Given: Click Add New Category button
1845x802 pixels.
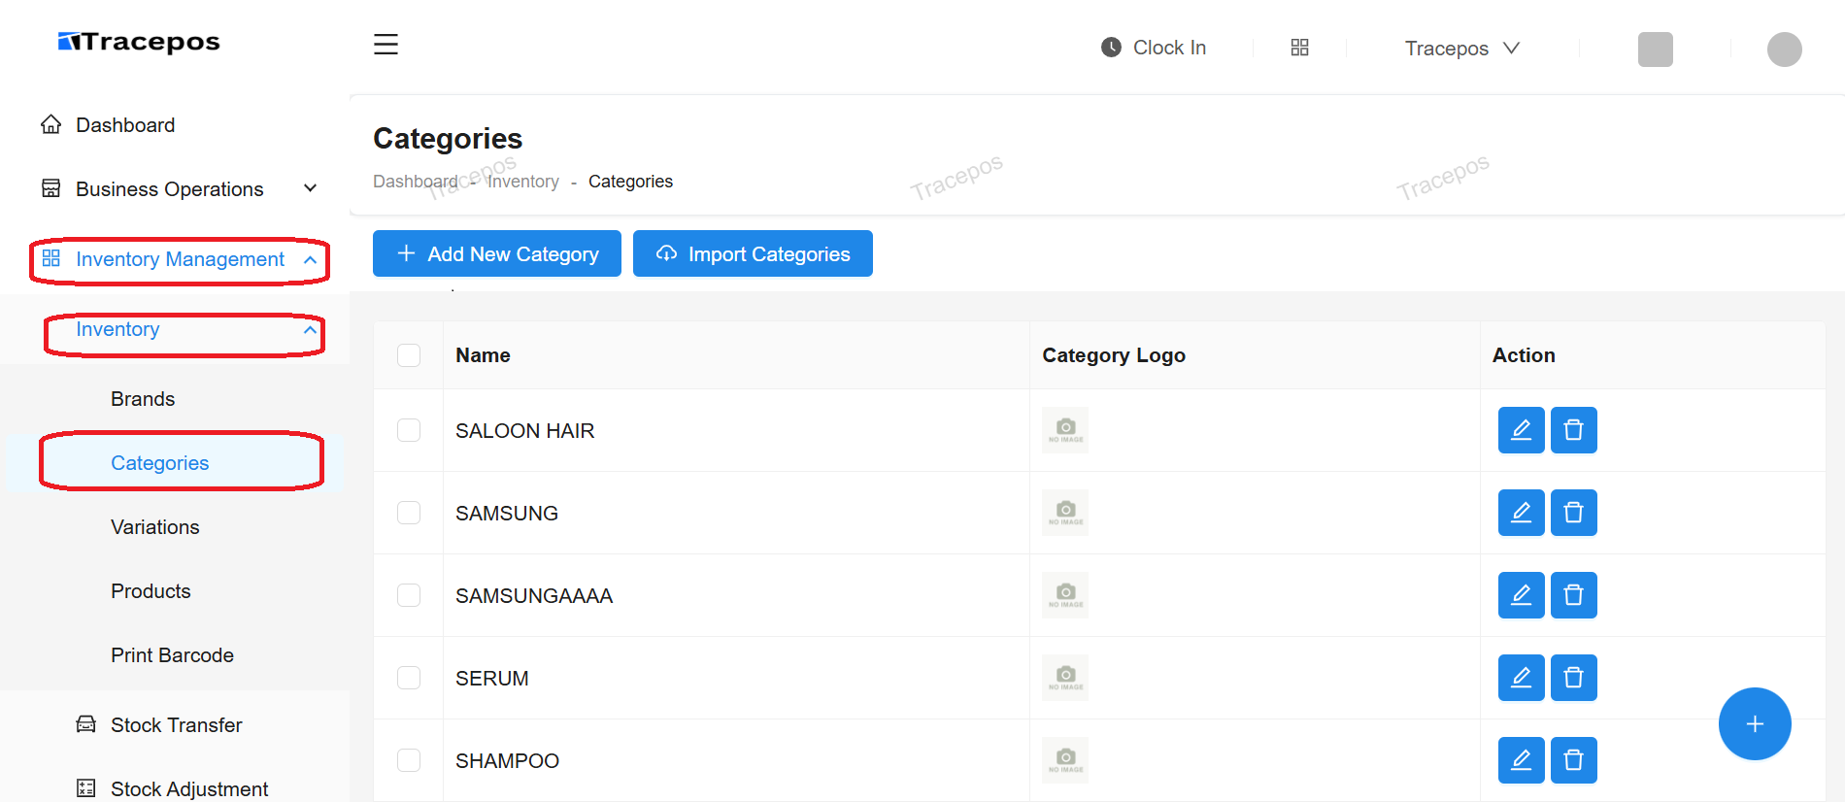Looking at the screenshot, I should tap(497, 253).
